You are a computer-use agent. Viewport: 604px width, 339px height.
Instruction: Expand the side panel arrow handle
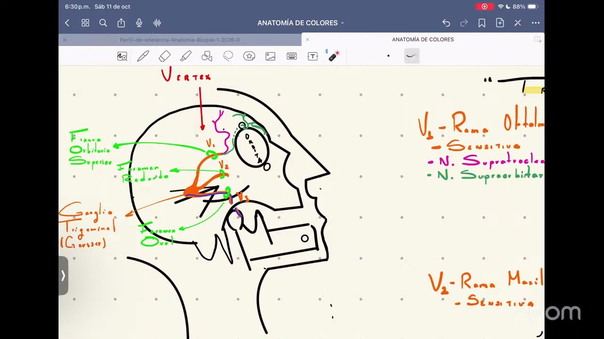click(x=63, y=276)
